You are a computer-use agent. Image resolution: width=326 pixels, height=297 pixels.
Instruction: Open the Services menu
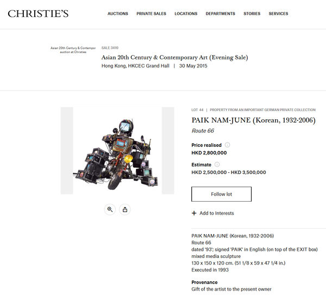pyautogui.click(x=278, y=14)
